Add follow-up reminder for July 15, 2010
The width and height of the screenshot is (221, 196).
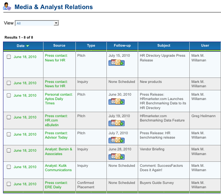(117, 63)
